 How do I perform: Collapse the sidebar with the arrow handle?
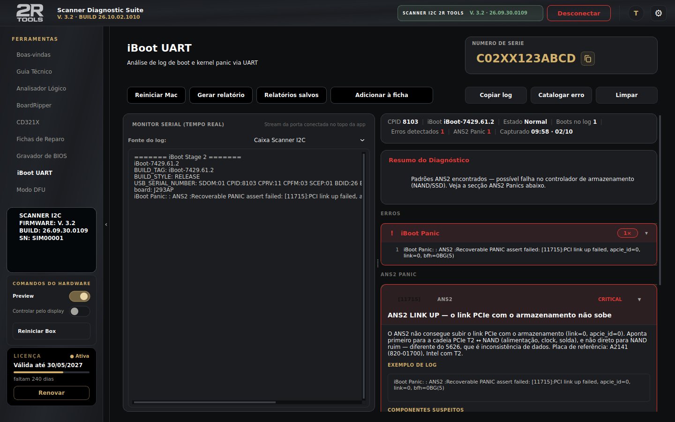[106, 225]
